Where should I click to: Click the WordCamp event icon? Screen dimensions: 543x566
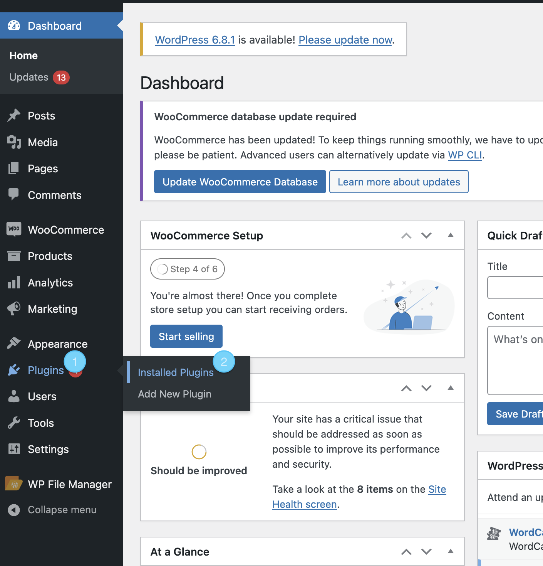(x=494, y=534)
